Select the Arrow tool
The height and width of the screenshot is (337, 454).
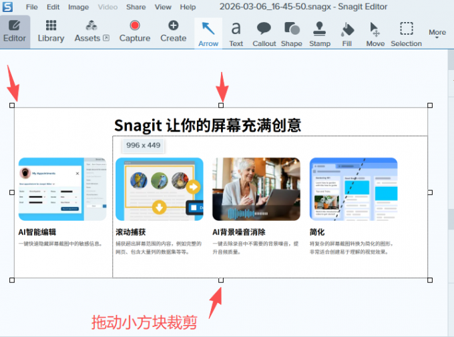(x=208, y=33)
